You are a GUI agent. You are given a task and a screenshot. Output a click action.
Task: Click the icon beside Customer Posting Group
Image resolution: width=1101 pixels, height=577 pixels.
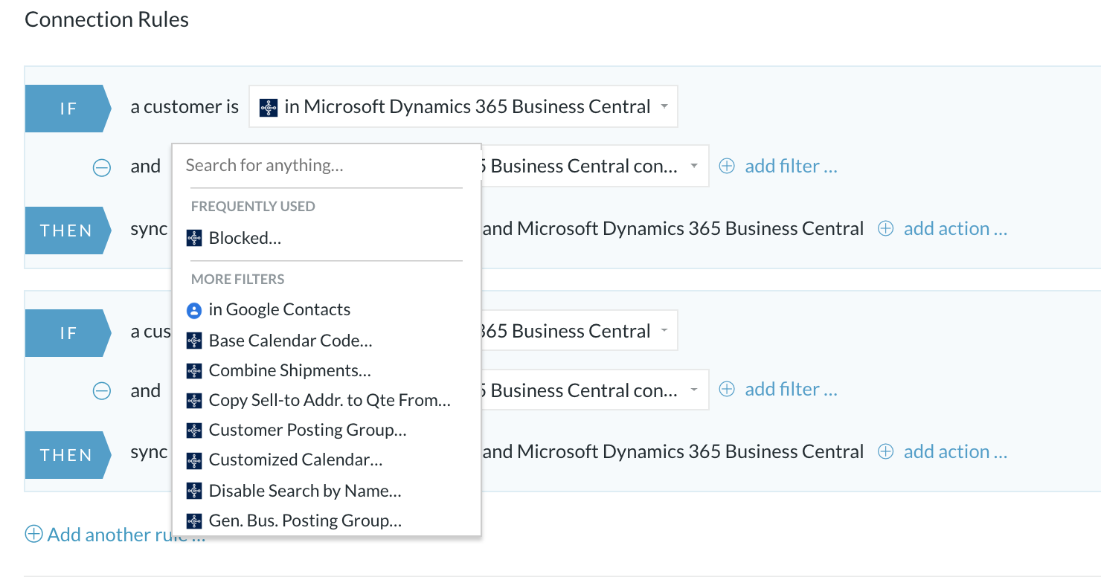click(194, 430)
